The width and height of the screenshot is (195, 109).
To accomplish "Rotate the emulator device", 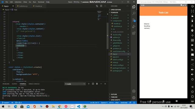I will tap(192, 6).
